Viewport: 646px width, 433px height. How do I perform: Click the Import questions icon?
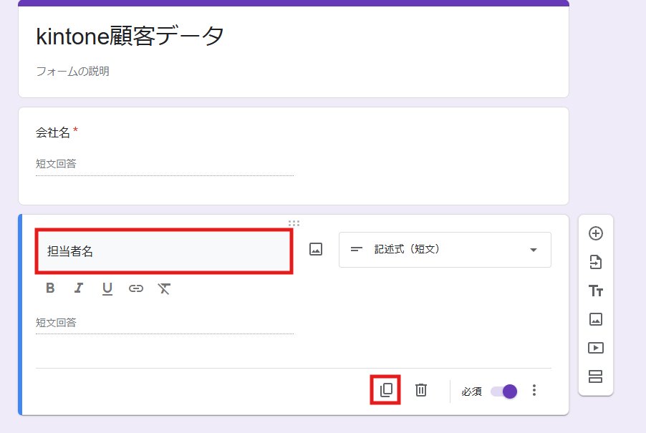coord(596,262)
